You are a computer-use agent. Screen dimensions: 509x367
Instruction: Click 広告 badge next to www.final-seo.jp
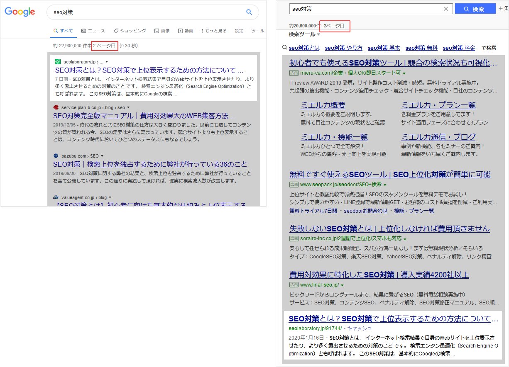point(294,285)
